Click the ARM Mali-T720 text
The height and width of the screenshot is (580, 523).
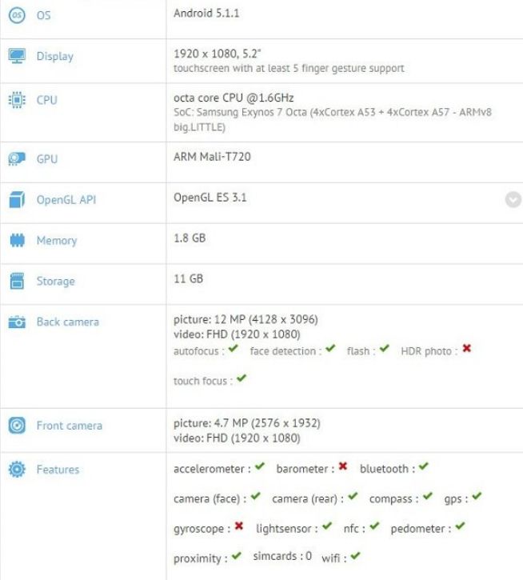click(212, 157)
